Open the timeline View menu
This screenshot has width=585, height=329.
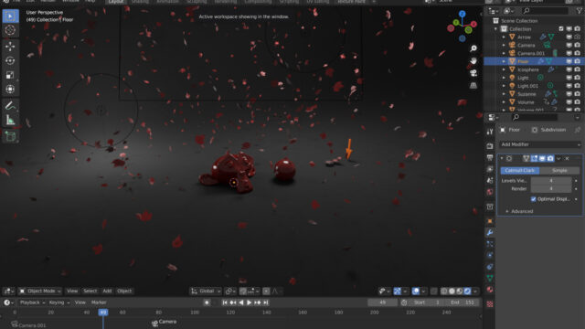80,302
